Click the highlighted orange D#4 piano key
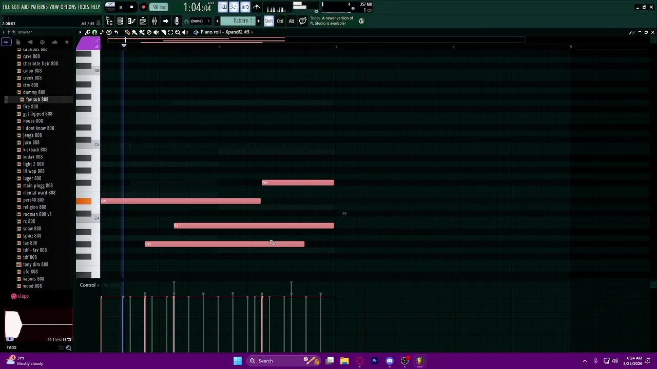The width and height of the screenshot is (657, 369). pyautogui.click(x=84, y=201)
